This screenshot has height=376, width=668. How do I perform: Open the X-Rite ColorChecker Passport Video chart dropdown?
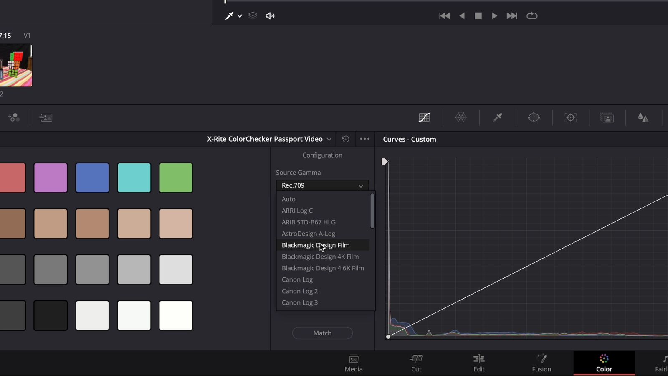269,139
